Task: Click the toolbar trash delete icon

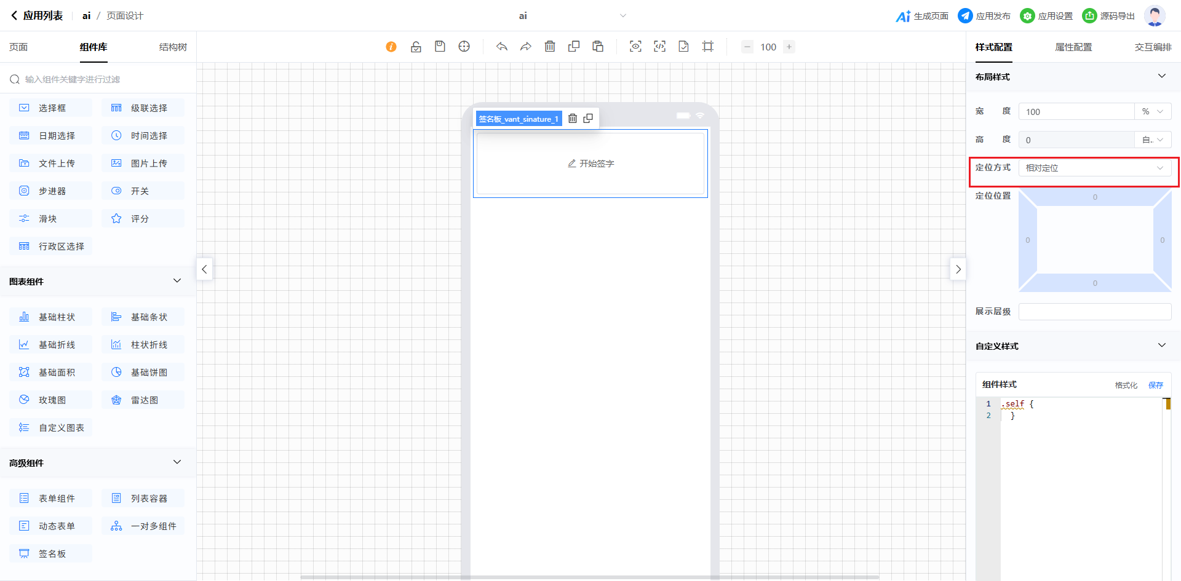Action: [550, 47]
